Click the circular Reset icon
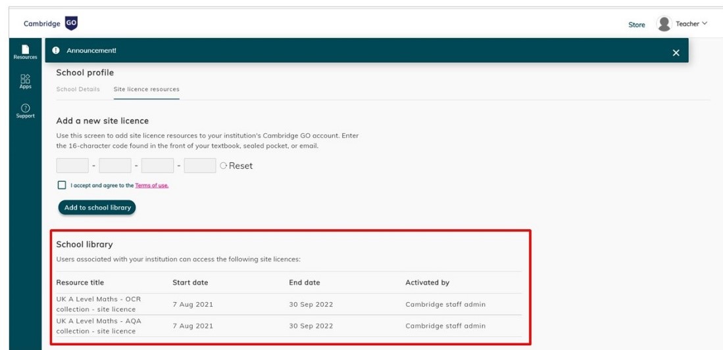The height and width of the screenshot is (350, 723). [x=223, y=165]
